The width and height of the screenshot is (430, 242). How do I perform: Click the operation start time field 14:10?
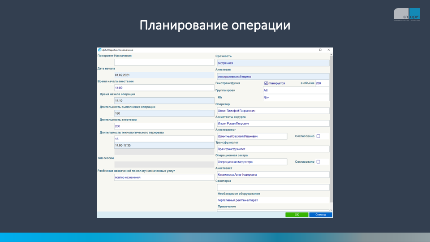[x=164, y=100]
